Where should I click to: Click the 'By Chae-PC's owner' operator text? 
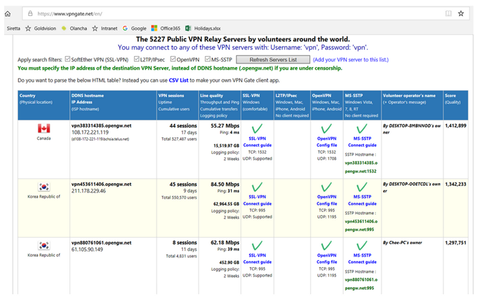pos(402,243)
